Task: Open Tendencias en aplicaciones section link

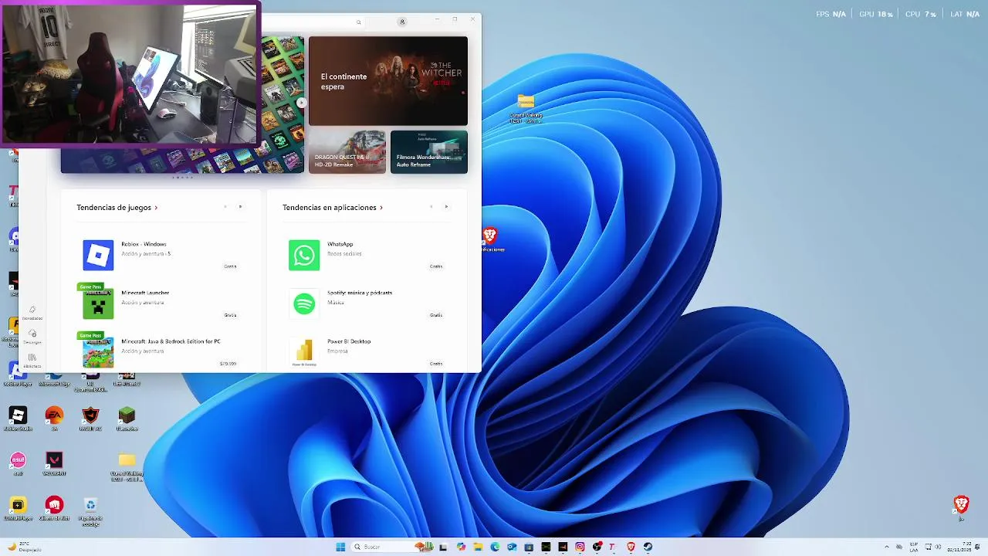Action: point(333,207)
